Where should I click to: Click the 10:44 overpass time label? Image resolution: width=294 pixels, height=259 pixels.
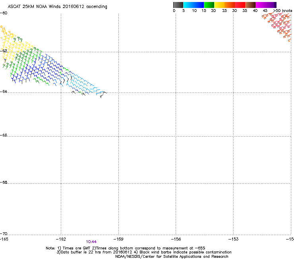[91, 242]
